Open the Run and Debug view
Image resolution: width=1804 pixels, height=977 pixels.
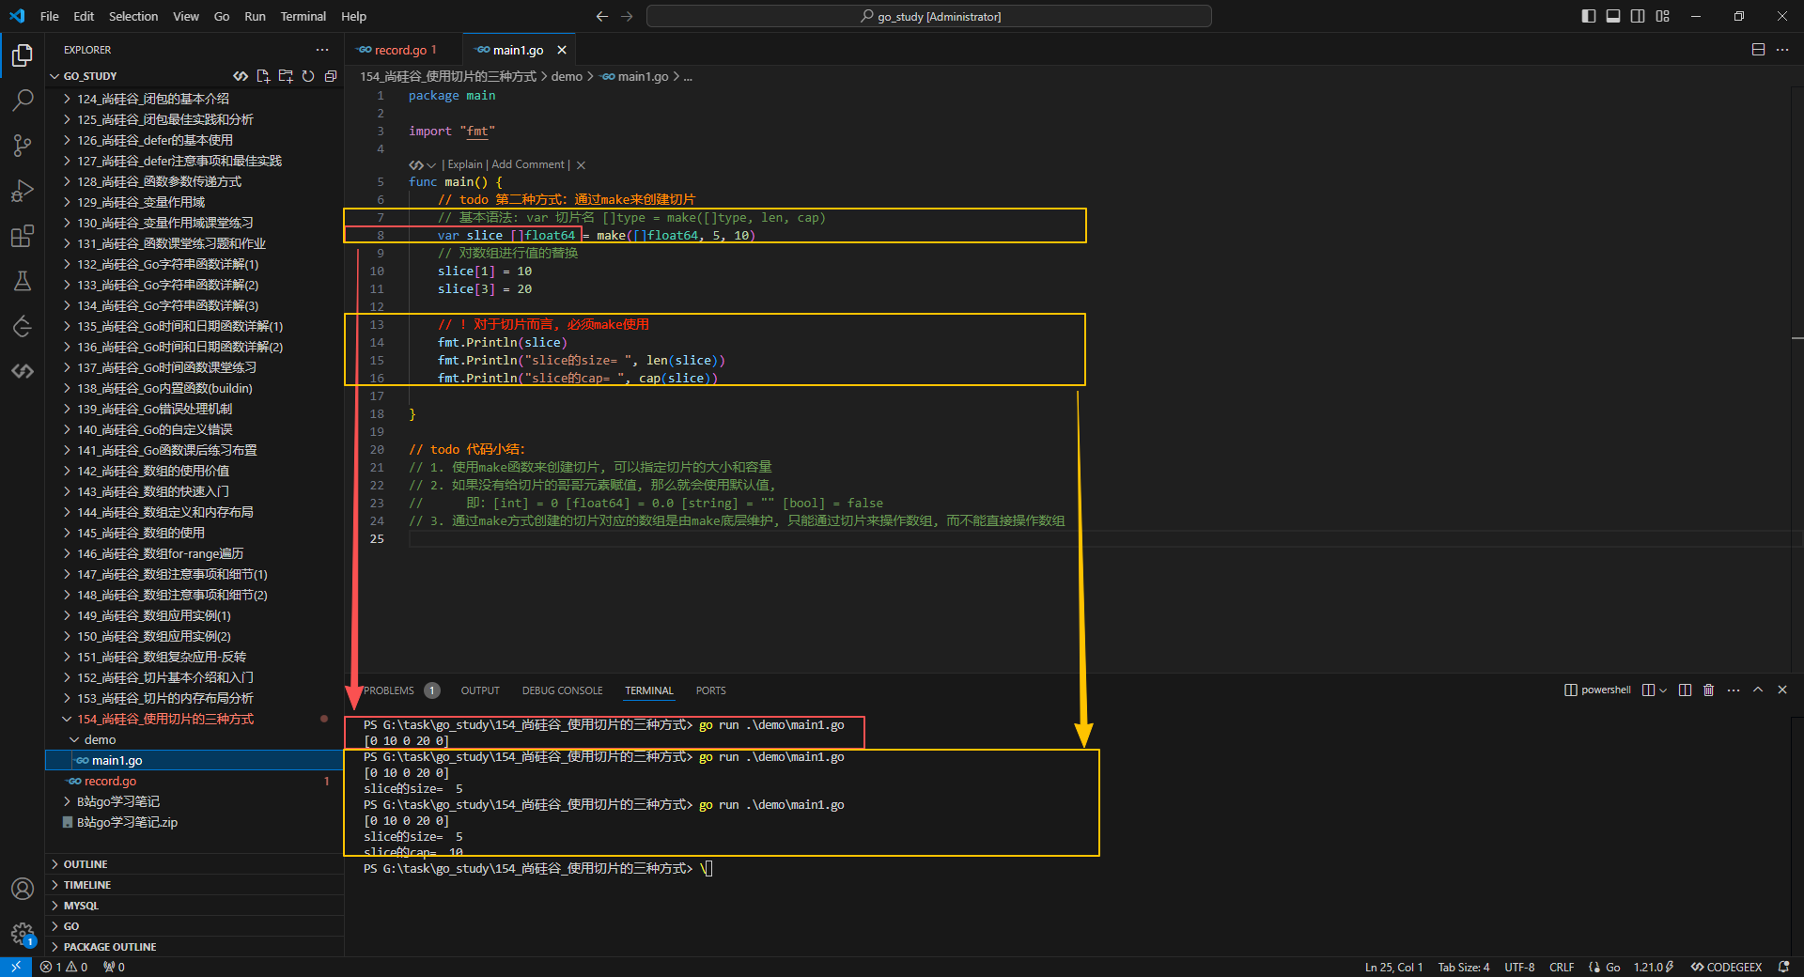click(23, 191)
